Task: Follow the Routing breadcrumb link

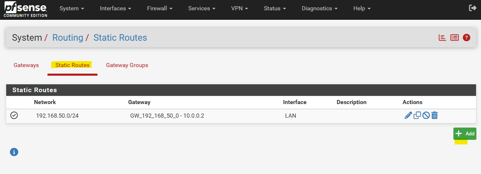Action: [68, 37]
